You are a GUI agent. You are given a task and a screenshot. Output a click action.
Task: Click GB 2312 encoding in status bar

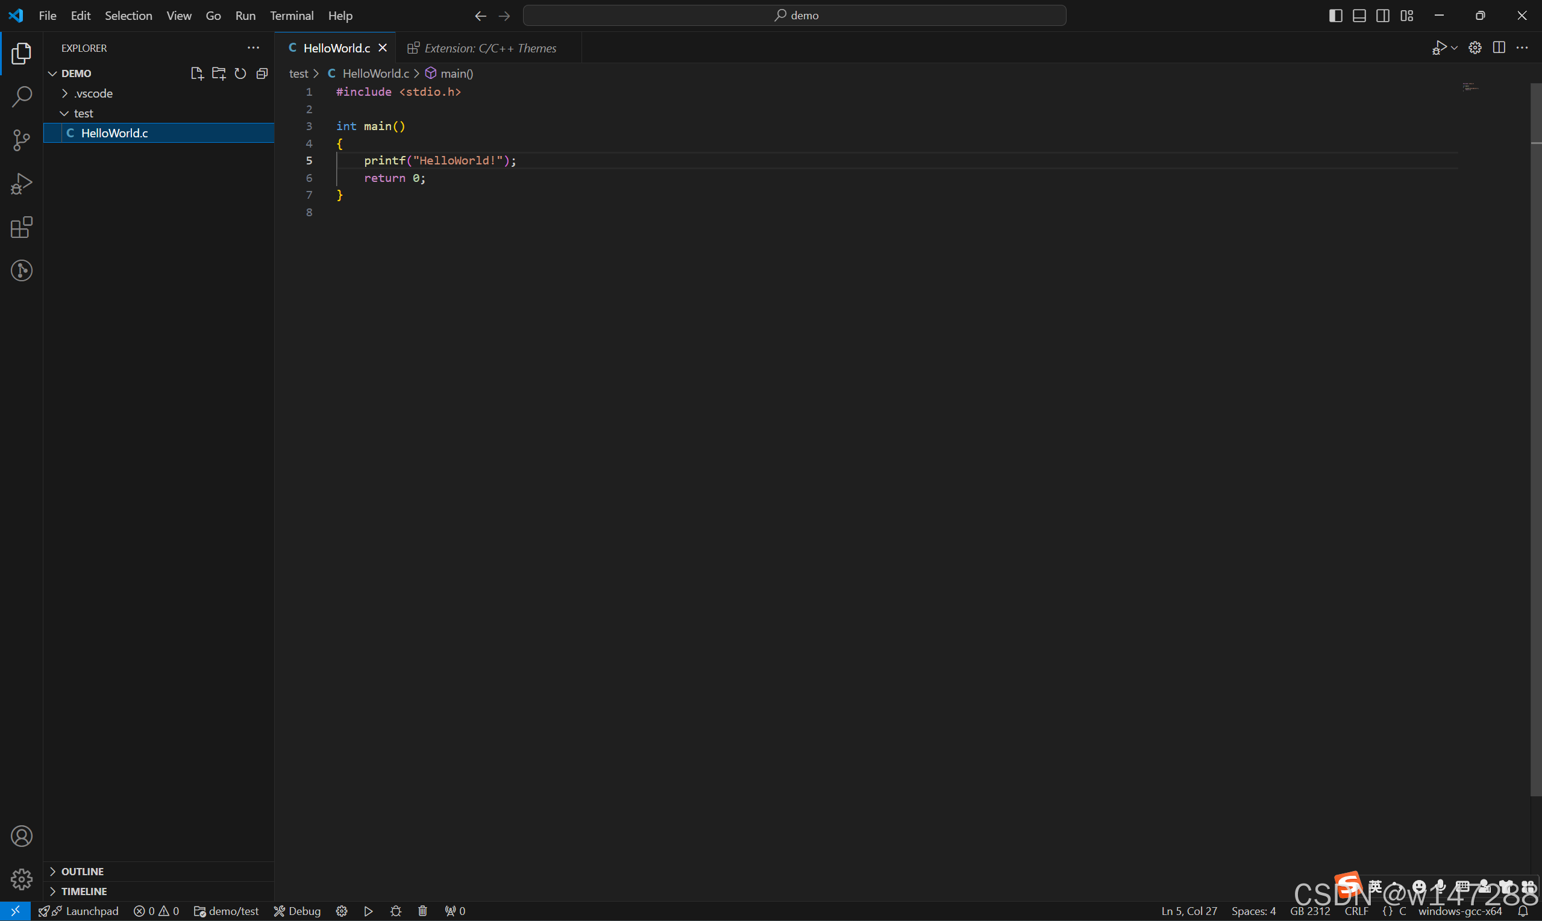coord(1310,910)
